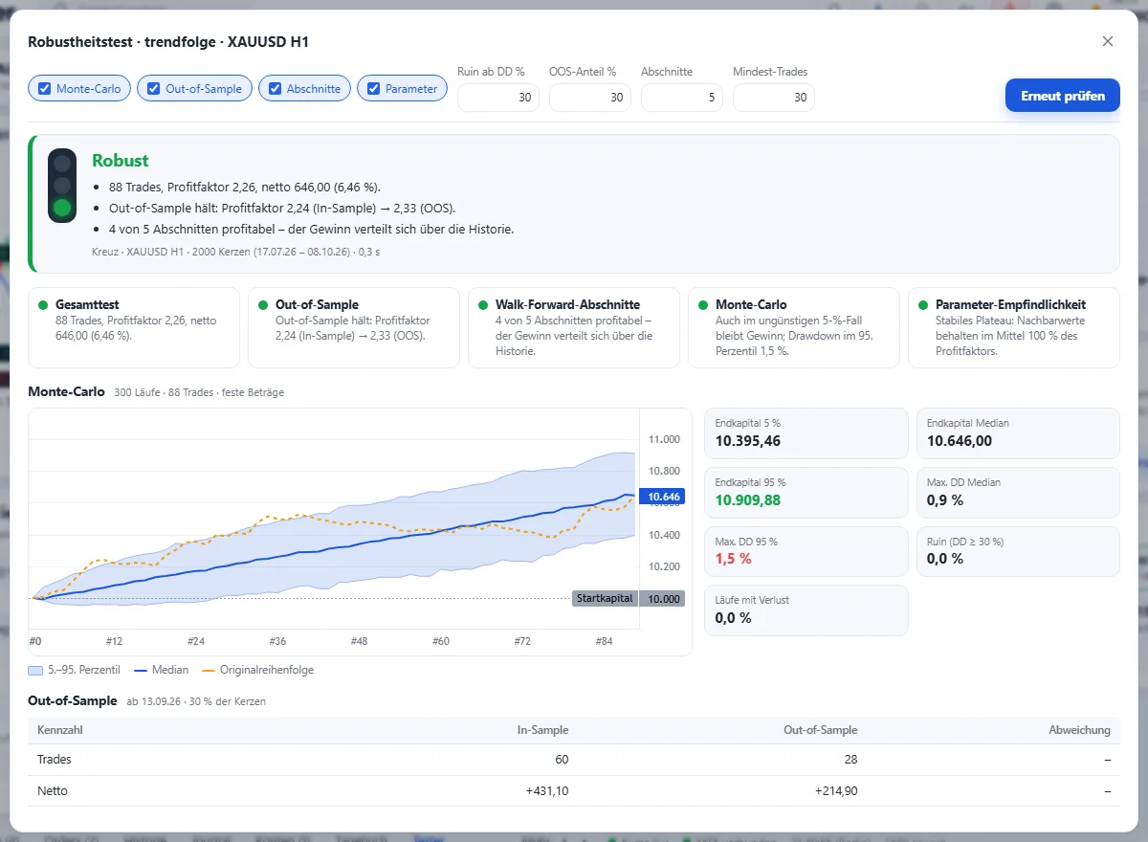Click the Out-of-Sample Netto value +214,90

(x=836, y=791)
